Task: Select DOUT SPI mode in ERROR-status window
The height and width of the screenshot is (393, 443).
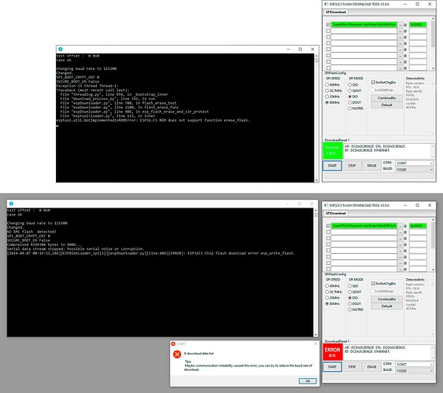Action: 350,303
